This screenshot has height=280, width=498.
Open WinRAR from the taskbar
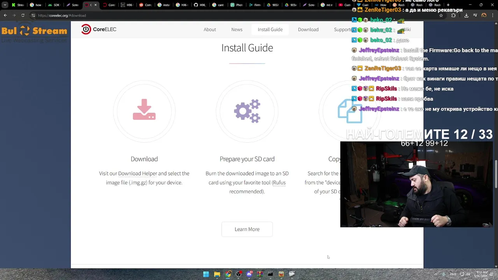[x=260, y=274]
